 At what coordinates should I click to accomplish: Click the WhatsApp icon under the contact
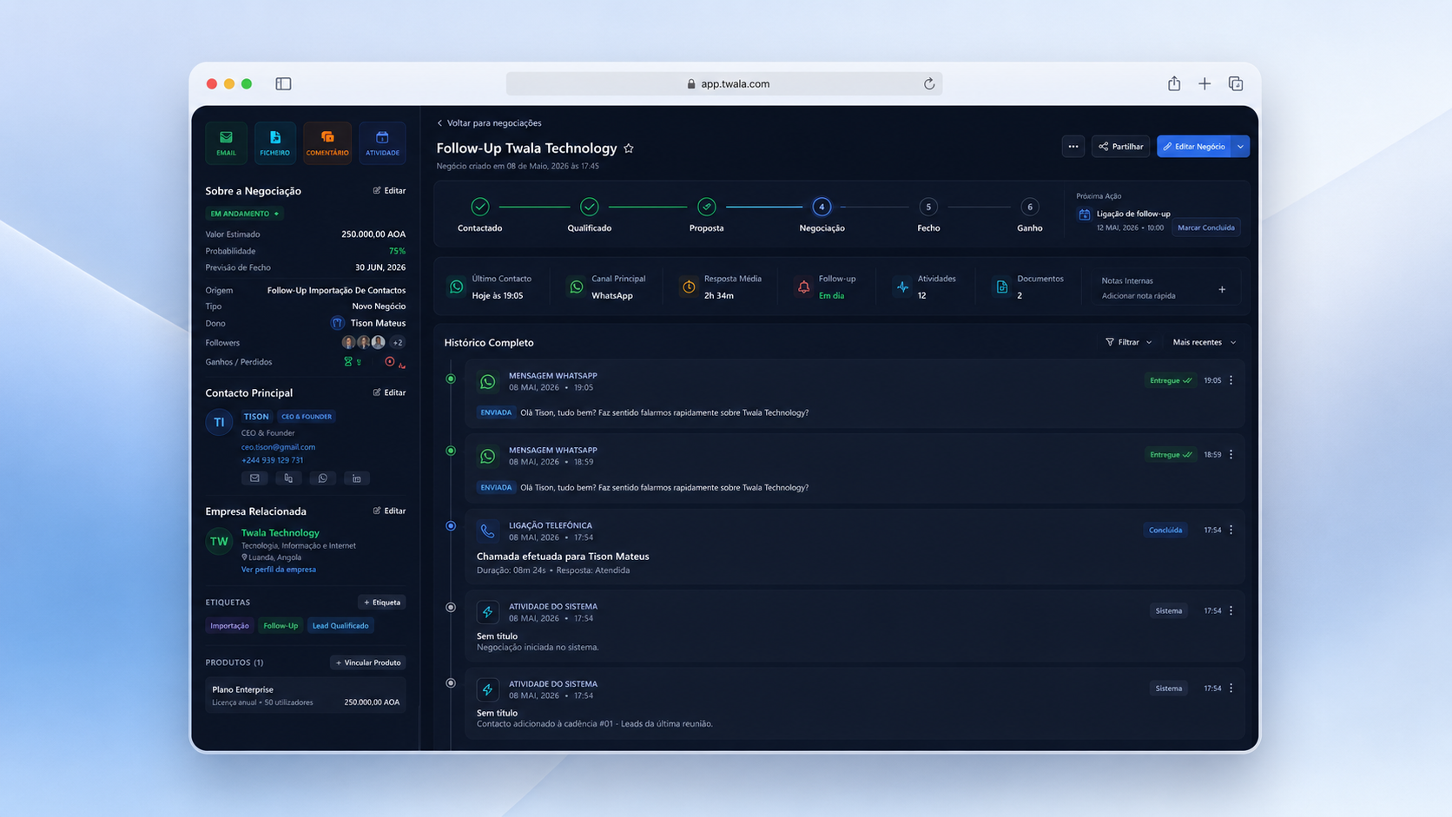(322, 478)
